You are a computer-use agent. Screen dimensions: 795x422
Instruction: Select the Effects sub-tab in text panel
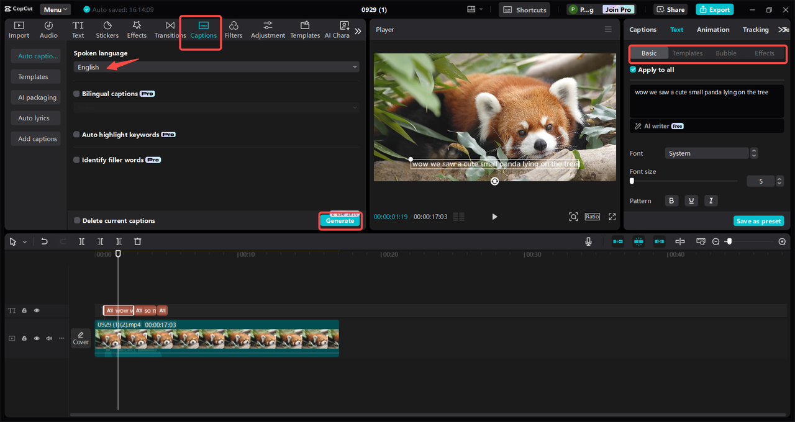coord(765,53)
